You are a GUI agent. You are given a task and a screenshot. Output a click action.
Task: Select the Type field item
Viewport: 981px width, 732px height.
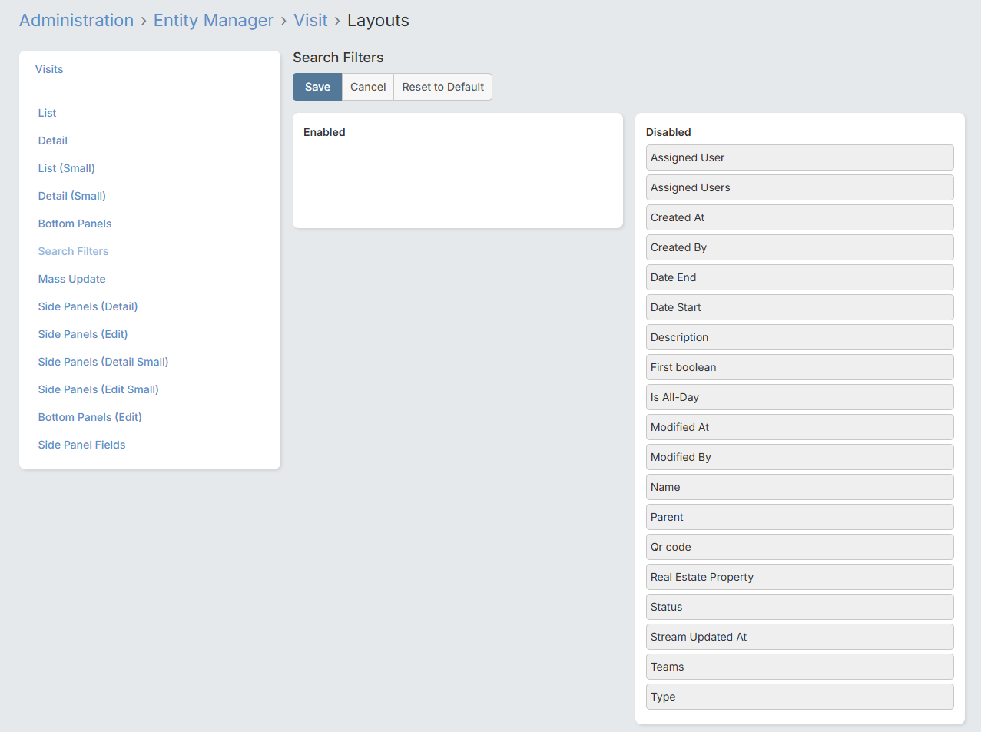[799, 697]
